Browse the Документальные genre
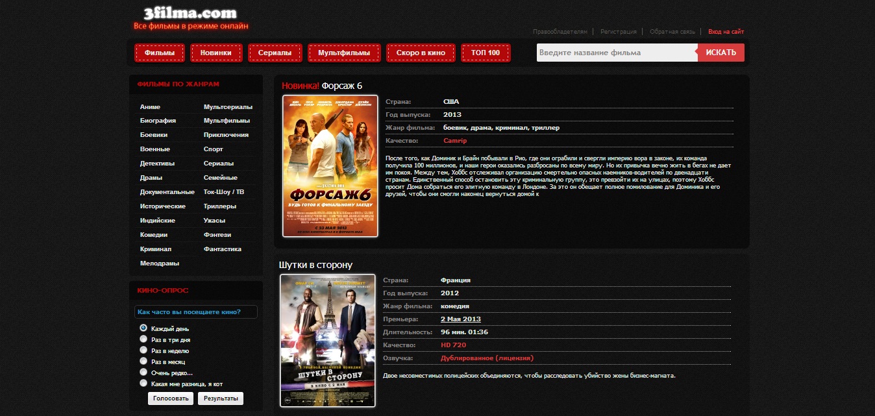Viewport: 875px width, 416px height. pos(167,192)
